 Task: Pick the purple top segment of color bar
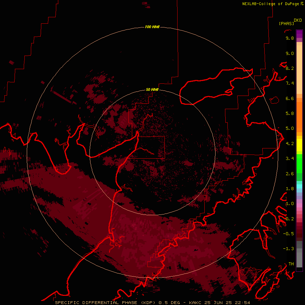click(299, 34)
